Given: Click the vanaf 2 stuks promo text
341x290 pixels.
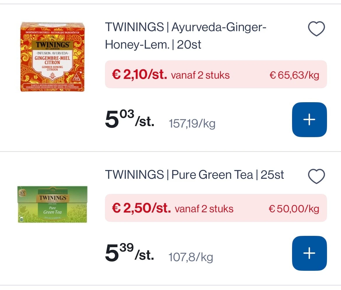Looking at the screenshot, I should coord(200,75).
